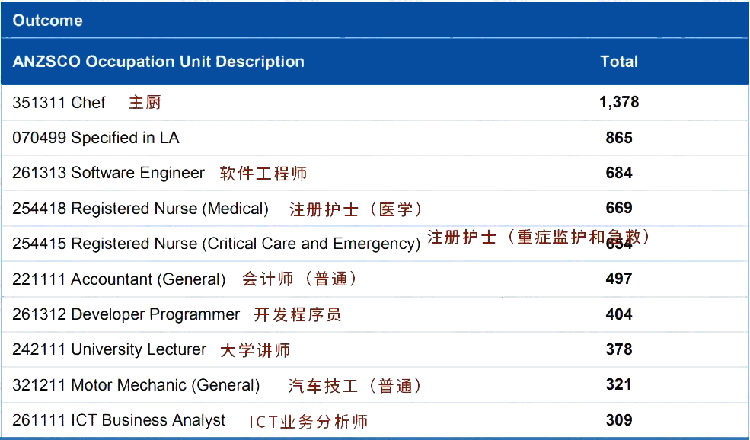Click the Total column header
750x440 pixels.
pos(618,62)
